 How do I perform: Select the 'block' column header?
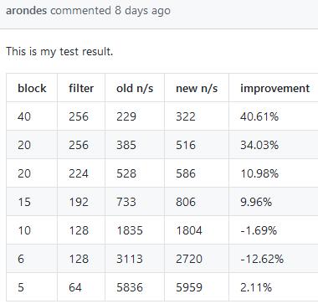(x=32, y=88)
